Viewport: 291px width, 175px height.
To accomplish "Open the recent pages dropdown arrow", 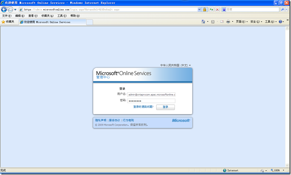I will point(15,9).
